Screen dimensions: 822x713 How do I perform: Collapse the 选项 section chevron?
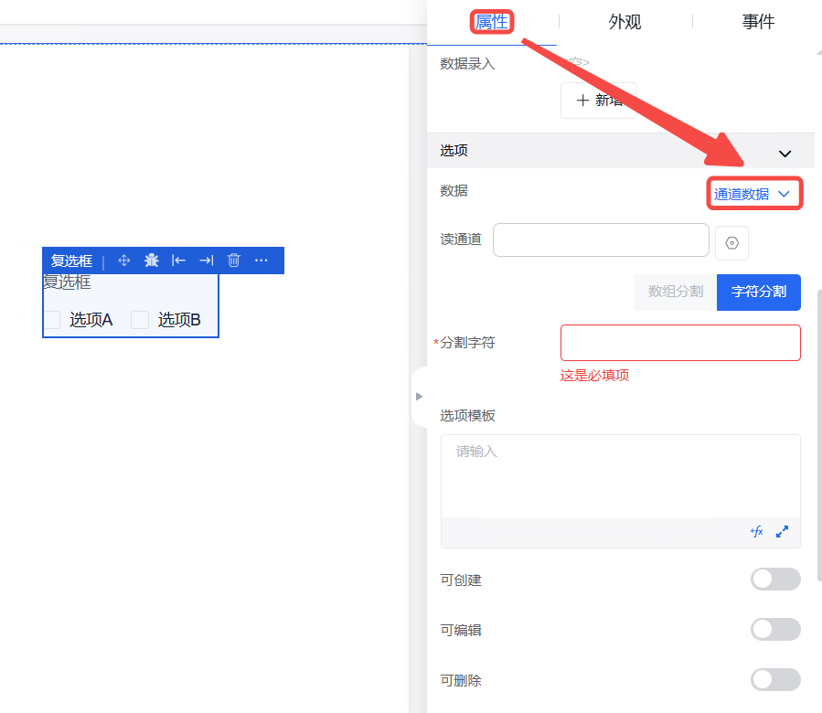785,154
